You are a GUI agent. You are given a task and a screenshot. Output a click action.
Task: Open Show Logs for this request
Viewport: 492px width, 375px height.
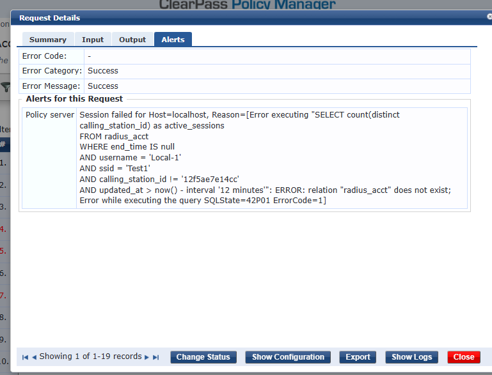coord(411,357)
